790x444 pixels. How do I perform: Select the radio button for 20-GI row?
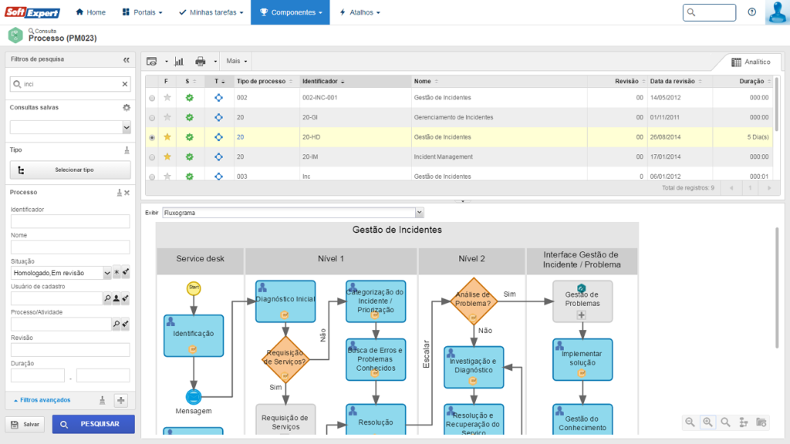151,118
